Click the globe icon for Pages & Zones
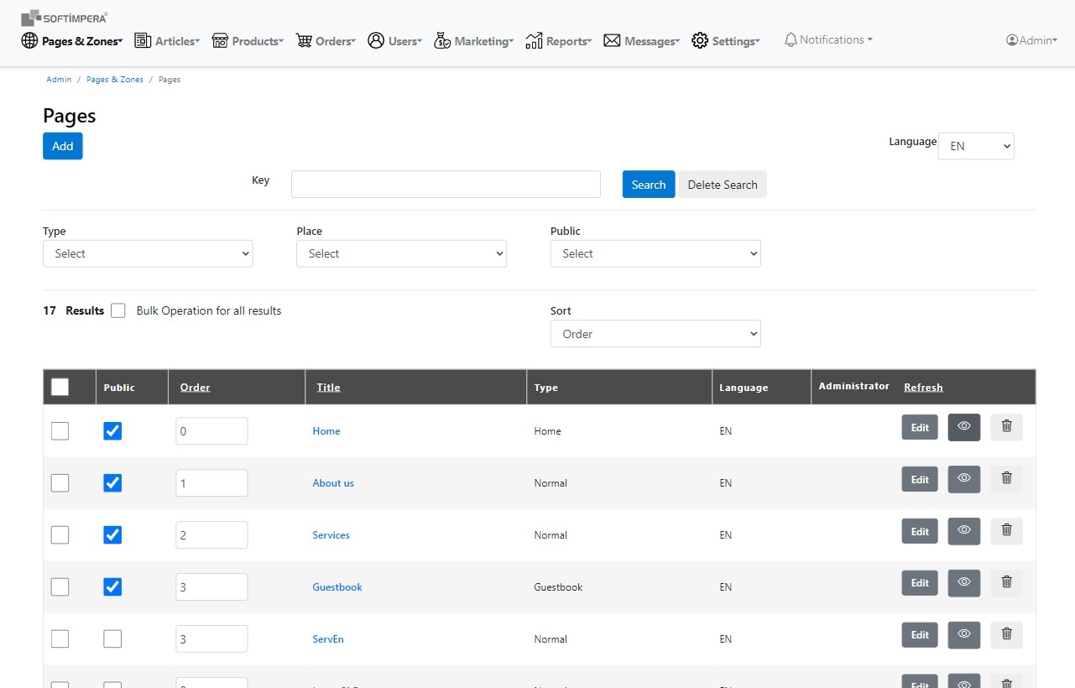 pyautogui.click(x=29, y=40)
